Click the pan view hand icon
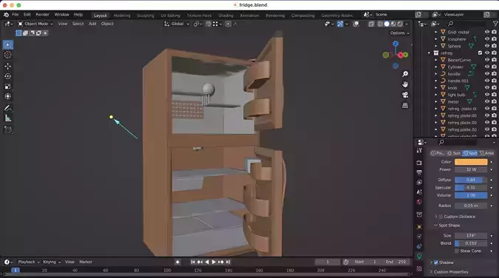The height and width of the screenshot is (278, 499). click(x=405, y=84)
